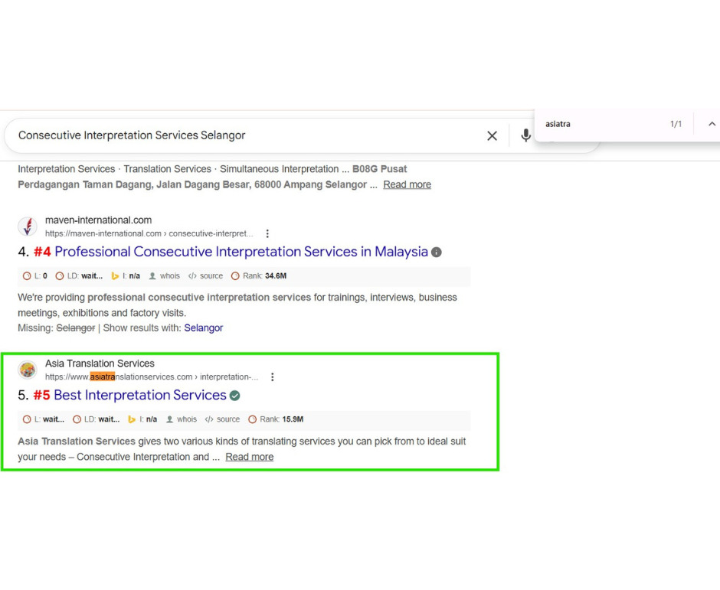Click the asiatranslationservices.com URL breadcrumb
This screenshot has width=720, height=590.
(152, 376)
